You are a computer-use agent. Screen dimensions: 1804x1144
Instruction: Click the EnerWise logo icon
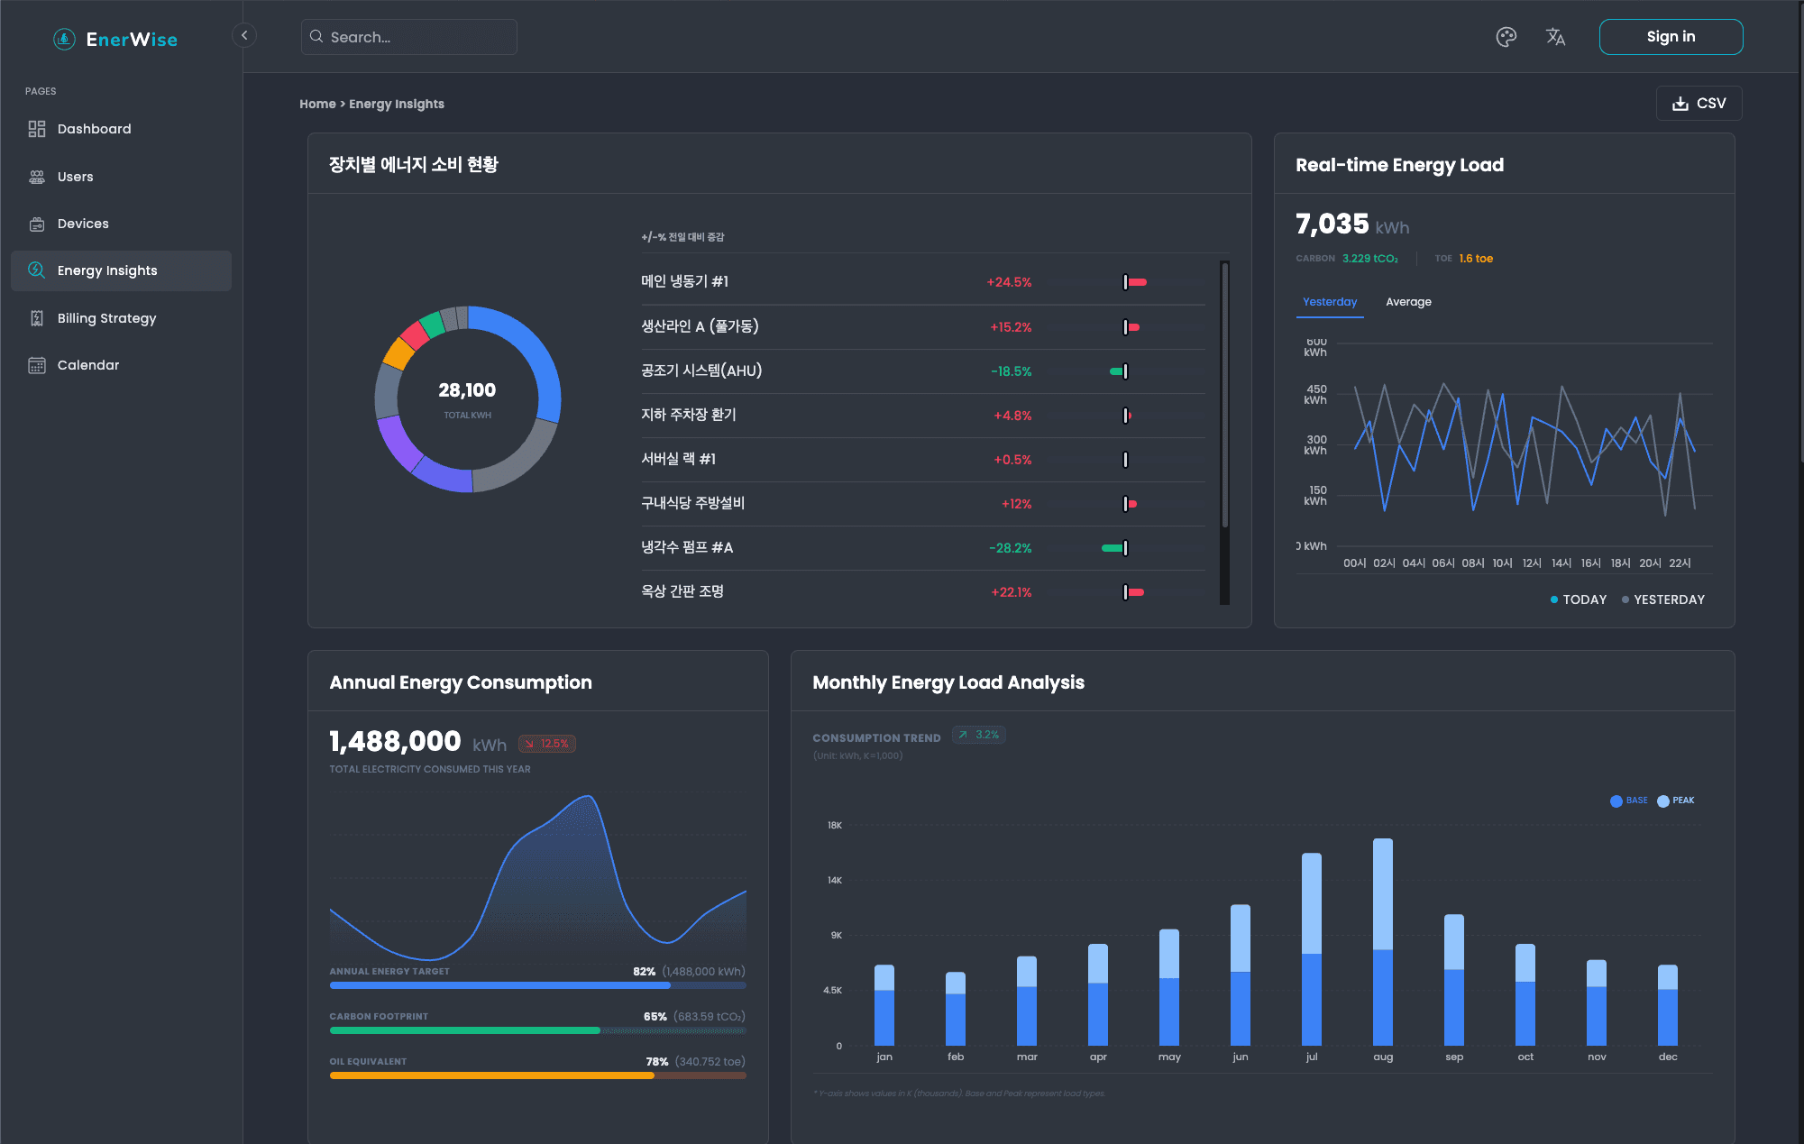click(64, 39)
